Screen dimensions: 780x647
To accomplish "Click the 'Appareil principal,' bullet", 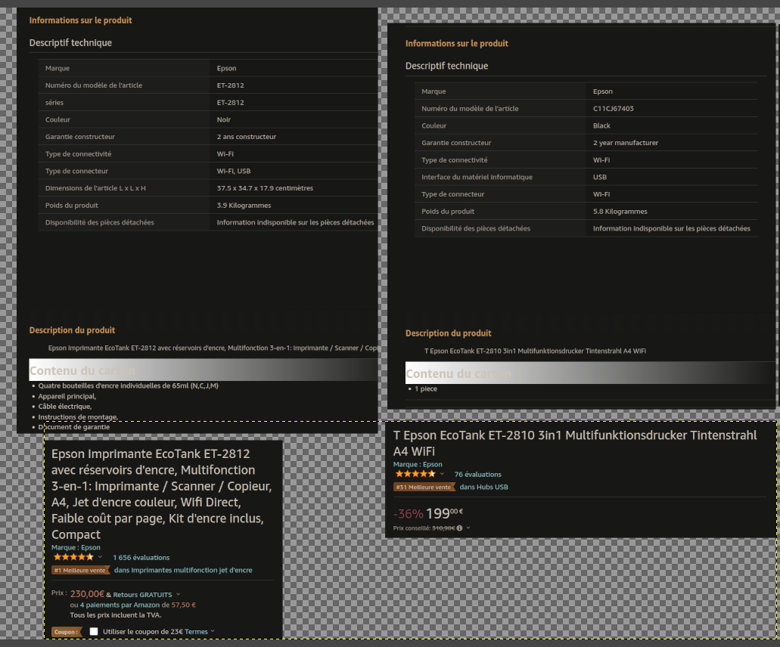I will tap(67, 396).
